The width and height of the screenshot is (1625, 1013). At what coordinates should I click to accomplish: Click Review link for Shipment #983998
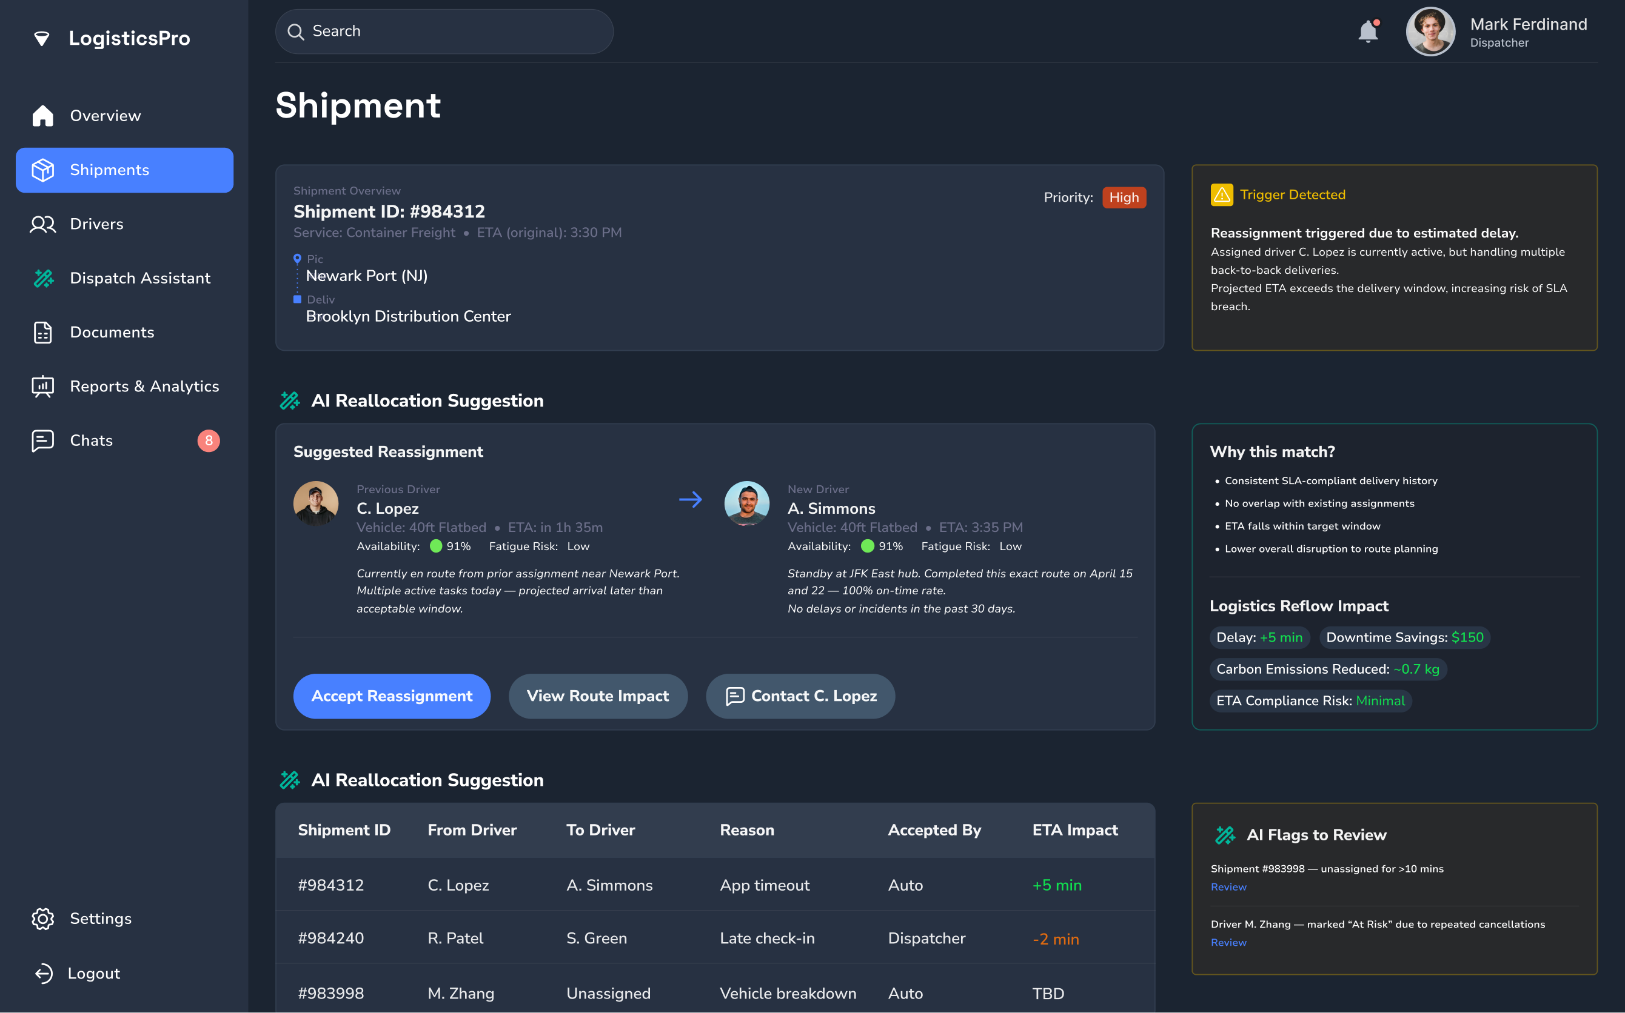pos(1228,886)
